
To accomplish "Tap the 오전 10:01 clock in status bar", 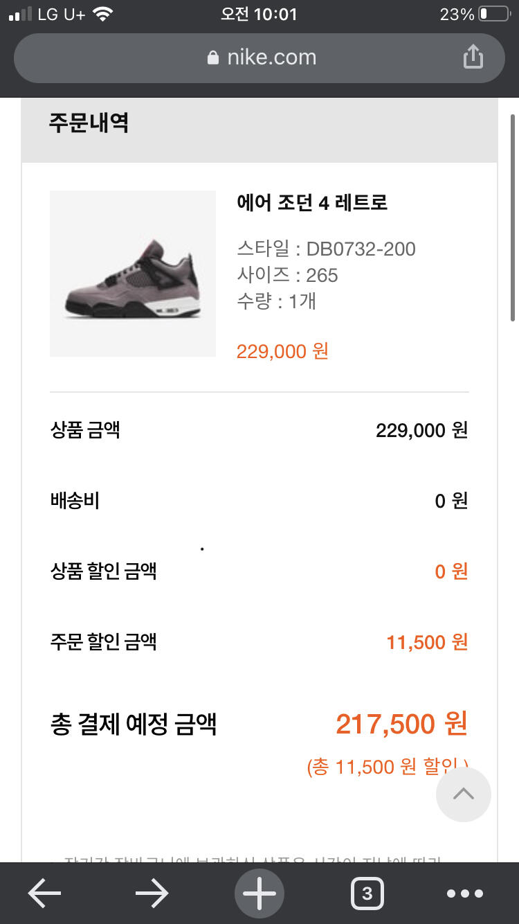I will (259, 15).
